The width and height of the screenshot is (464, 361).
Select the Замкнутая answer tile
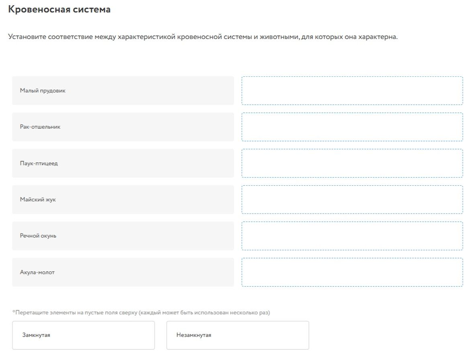[x=84, y=335]
